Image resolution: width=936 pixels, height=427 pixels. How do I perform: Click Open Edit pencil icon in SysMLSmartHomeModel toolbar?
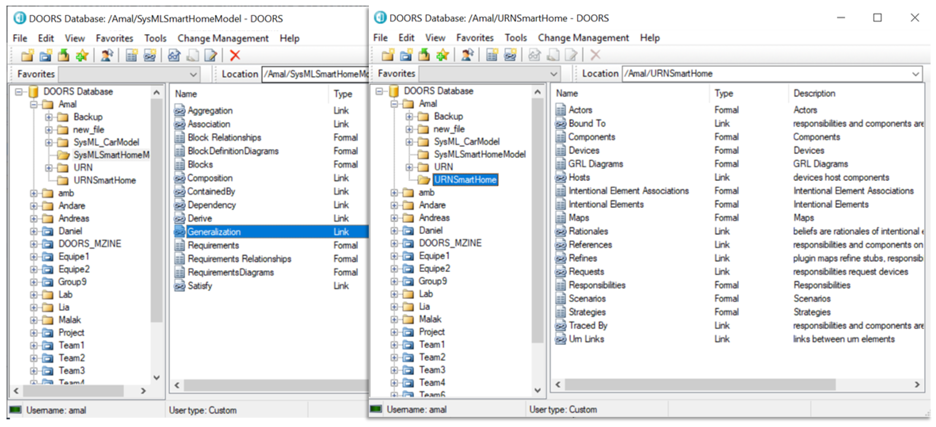(210, 55)
